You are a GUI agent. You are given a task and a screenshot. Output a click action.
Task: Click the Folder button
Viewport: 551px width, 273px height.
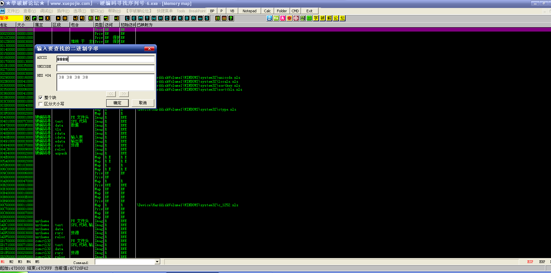click(282, 11)
